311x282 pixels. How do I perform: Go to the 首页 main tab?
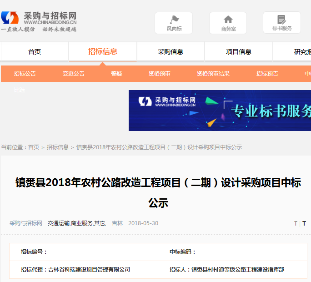pyautogui.click(x=35, y=51)
